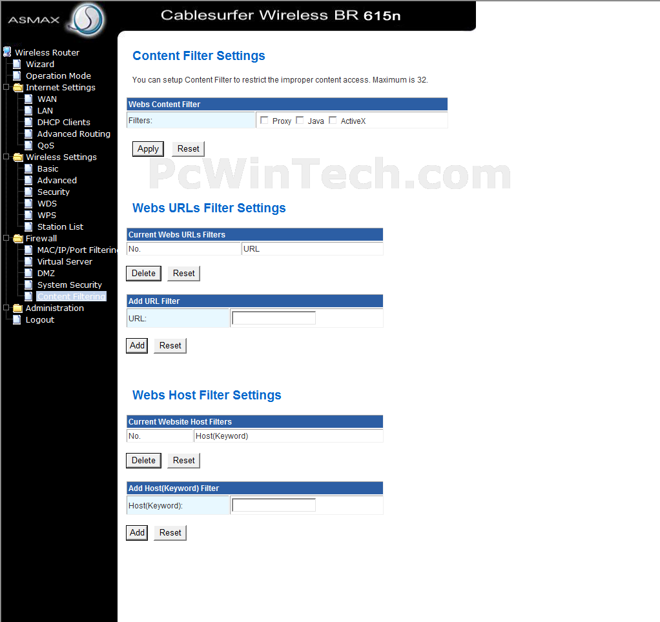Log out via the Logout entry
This screenshot has height=622, width=660.
(40, 319)
